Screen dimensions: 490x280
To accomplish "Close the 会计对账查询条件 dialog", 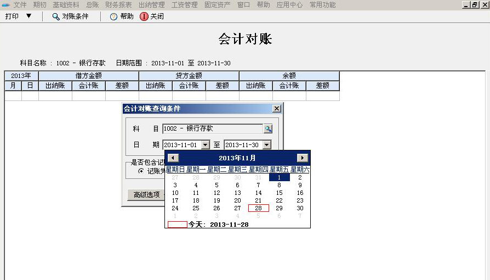I will click(x=277, y=109).
